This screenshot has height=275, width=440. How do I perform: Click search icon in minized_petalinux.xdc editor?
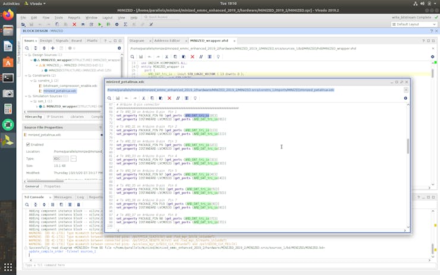coord(110,98)
